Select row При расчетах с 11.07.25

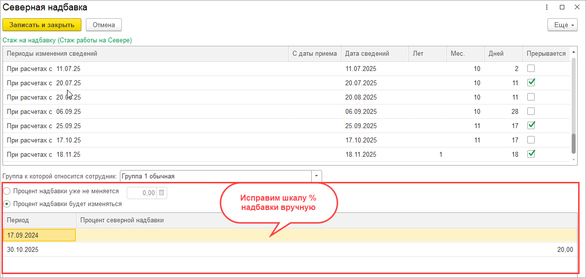287,69
